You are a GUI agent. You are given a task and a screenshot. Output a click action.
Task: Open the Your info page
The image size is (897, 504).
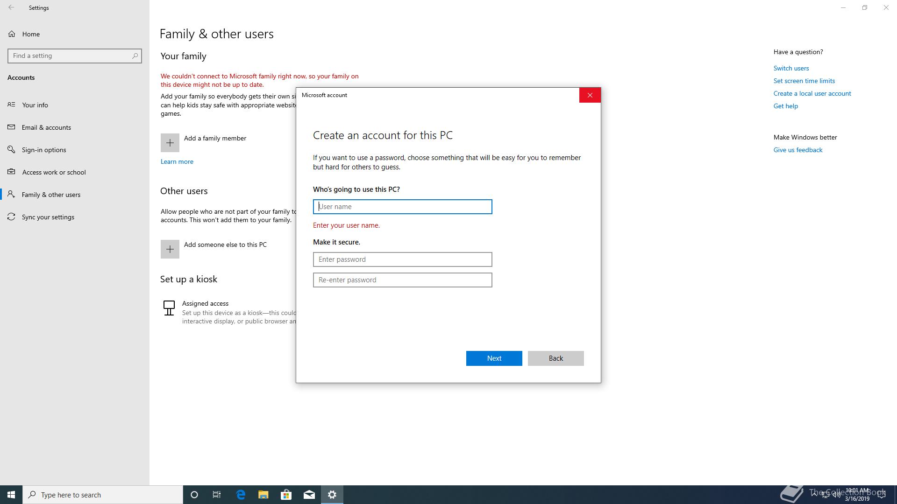[35, 105]
